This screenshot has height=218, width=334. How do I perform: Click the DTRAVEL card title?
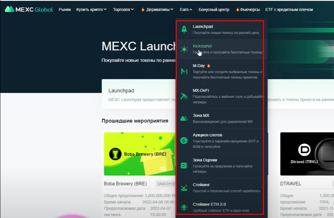click(291, 184)
